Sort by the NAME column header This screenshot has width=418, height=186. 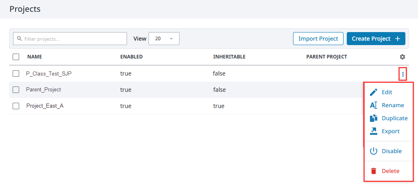tap(35, 57)
